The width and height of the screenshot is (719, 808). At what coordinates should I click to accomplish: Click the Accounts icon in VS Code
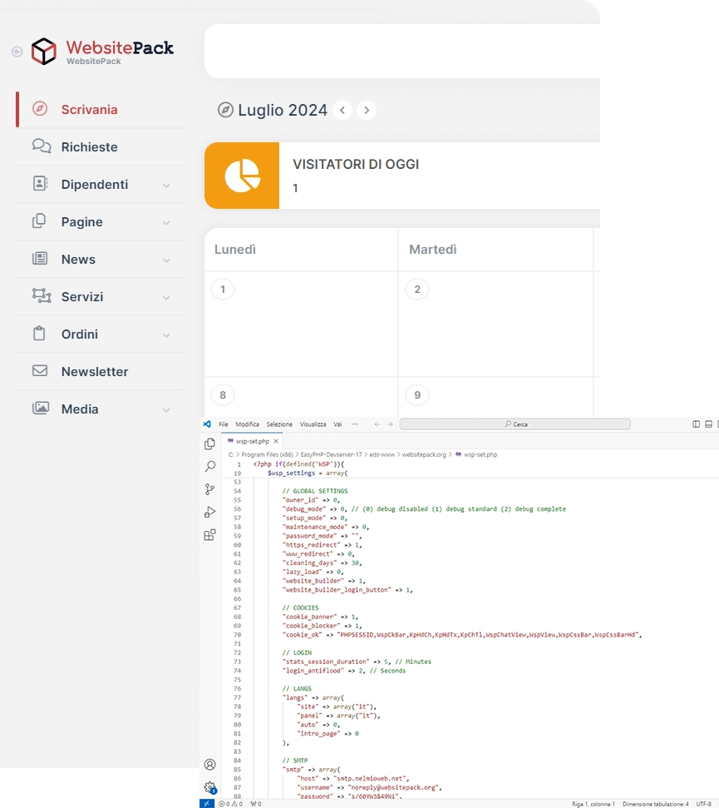(209, 764)
